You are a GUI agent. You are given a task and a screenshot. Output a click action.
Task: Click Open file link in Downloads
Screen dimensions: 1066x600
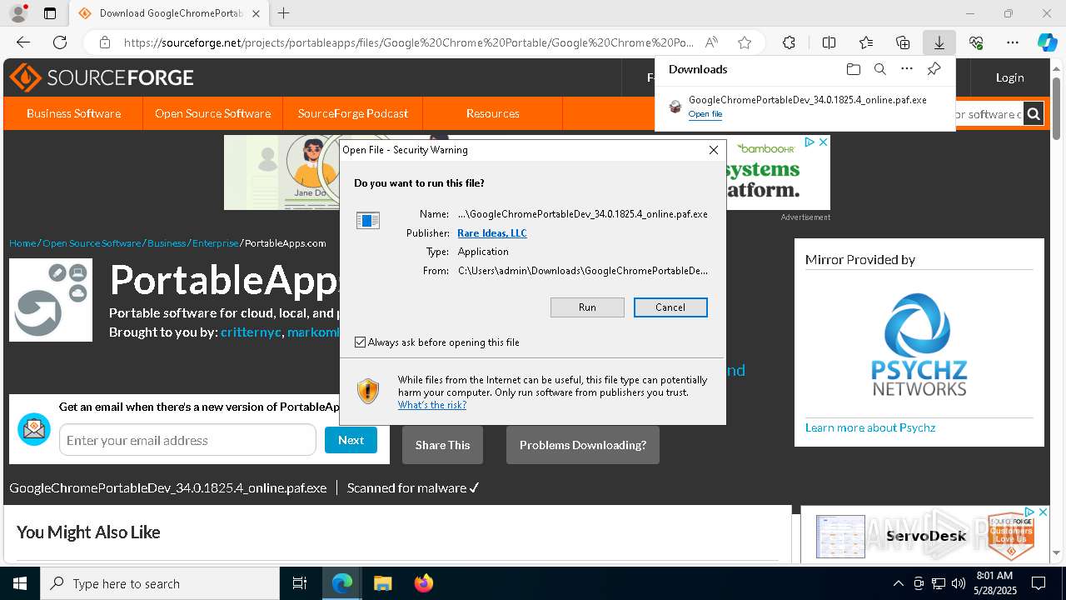705,114
